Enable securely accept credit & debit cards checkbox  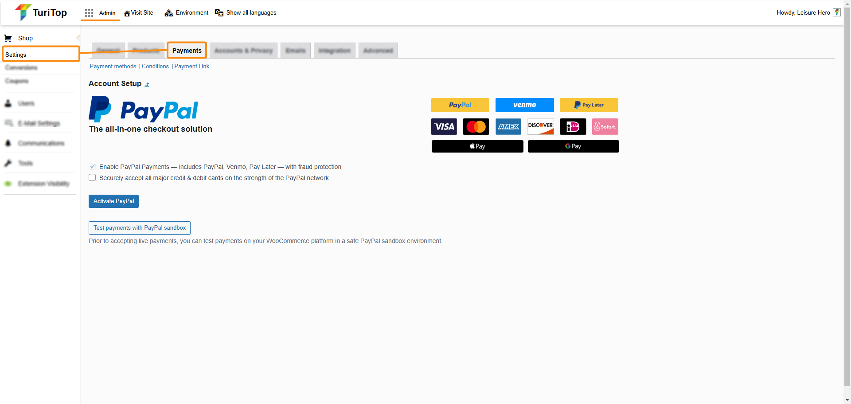[92, 178]
